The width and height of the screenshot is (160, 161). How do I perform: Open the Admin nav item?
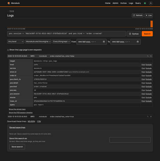115,3
